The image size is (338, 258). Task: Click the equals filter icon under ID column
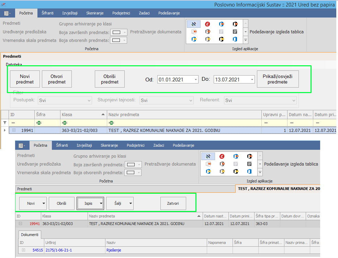pyautogui.click(x=13, y=123)
